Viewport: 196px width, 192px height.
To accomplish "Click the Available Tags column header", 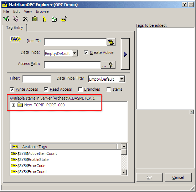I will point(64,146).
